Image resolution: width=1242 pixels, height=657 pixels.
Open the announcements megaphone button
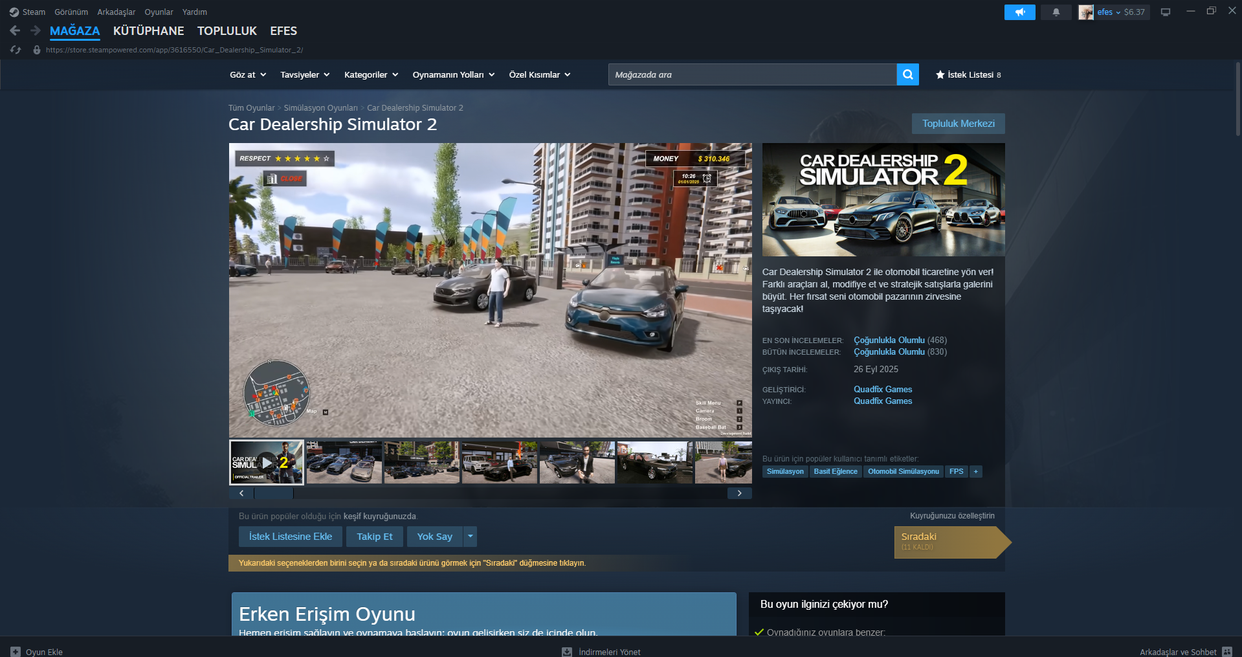(1020, 12)
